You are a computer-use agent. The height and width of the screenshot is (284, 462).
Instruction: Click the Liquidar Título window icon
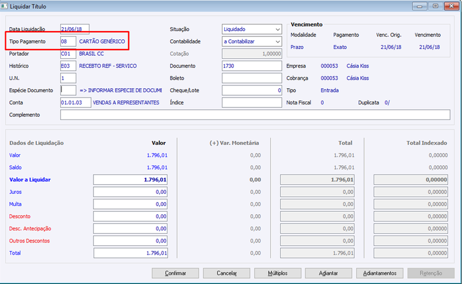(x=4, y=6)
